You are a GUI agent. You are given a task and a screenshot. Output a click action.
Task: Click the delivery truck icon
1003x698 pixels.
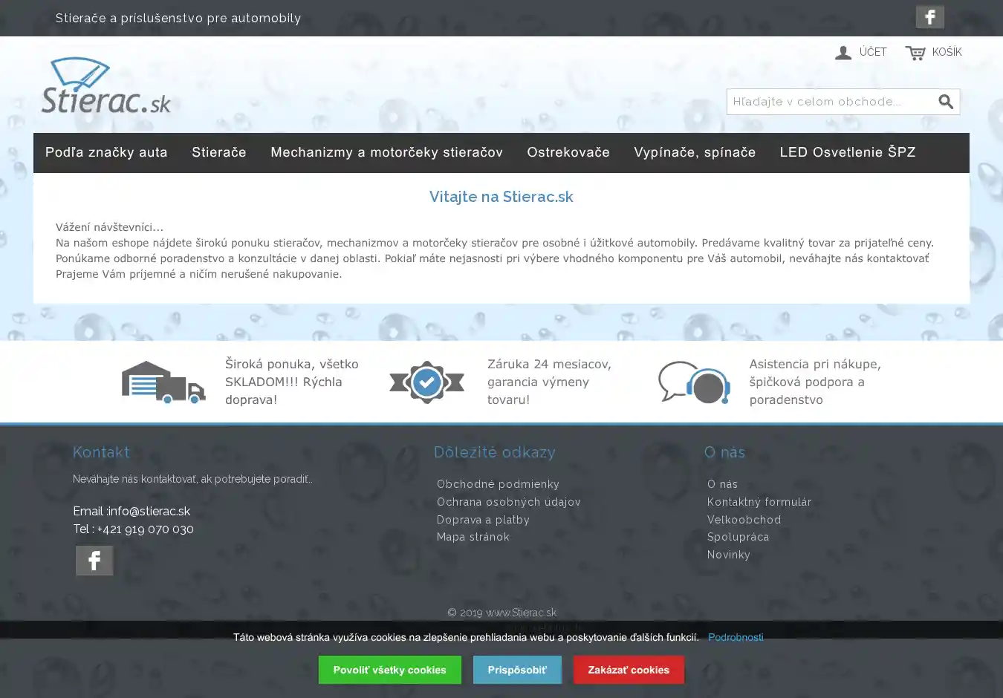[x=163, y=382]
